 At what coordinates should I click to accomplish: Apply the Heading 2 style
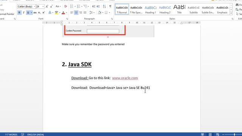pyautogui.click(x=165, y=9)
